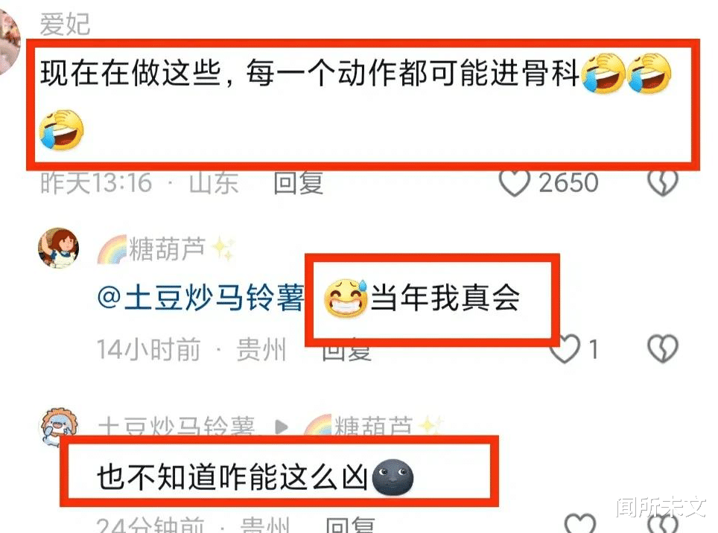Open 糖葫芦 username beside the rainbow badge
Viewport: 718px width, 533px height.
167,249
